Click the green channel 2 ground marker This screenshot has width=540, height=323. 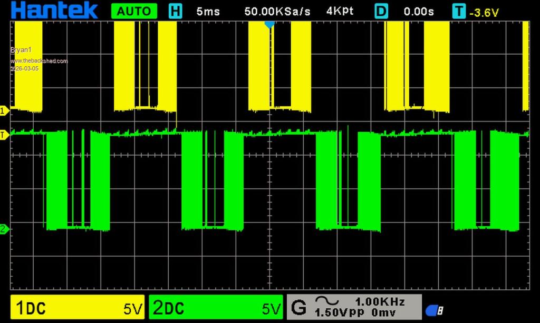pos(4,229)
